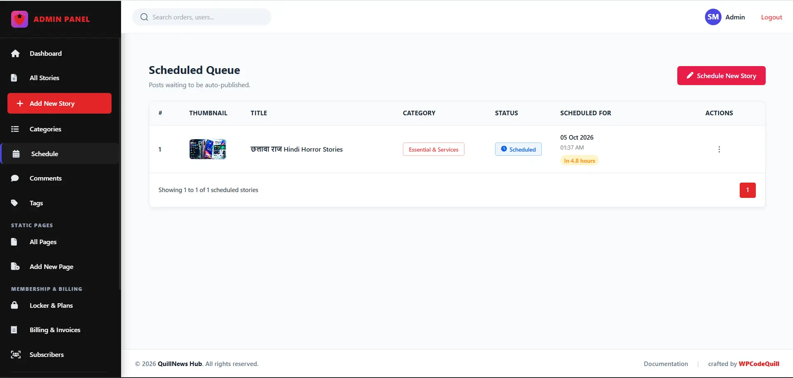Click the search magnifier icon
The image size is (793, 378).
coord(144,17)
